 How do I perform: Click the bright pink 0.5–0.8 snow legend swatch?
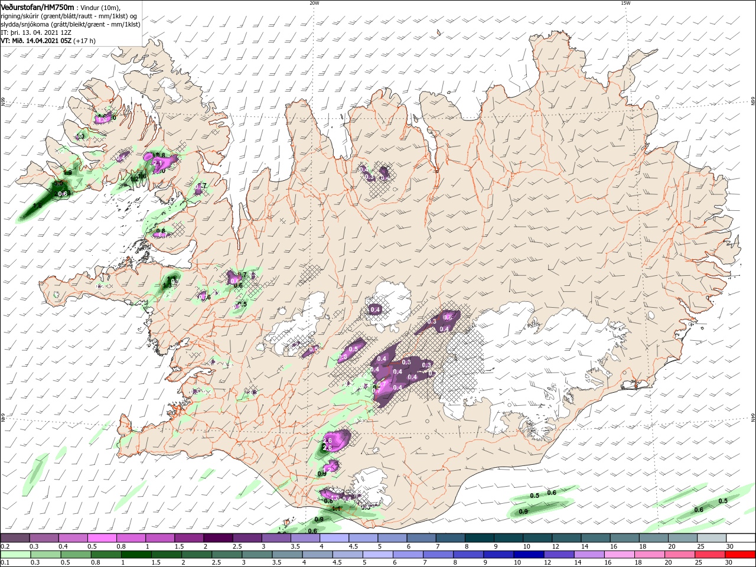(103, 538)
